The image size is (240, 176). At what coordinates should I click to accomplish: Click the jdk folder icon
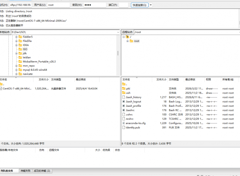[20, 53]
